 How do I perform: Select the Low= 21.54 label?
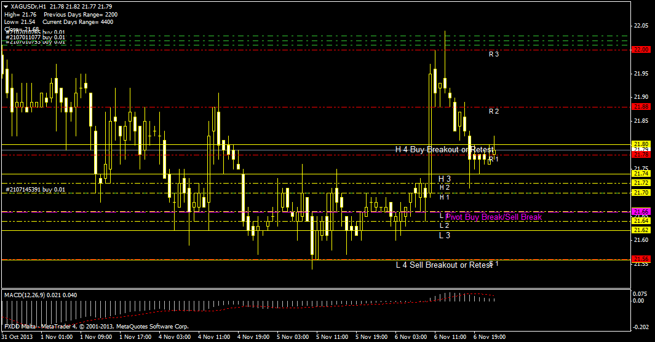tap(20, 22)
